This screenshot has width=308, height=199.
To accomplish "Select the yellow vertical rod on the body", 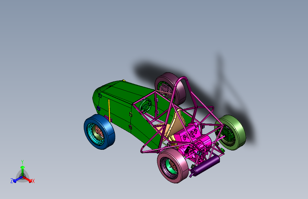I will (x=109, y=110).
